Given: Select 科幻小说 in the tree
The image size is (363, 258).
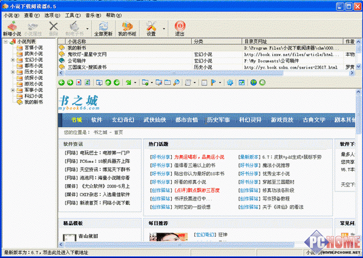Looking at the screenshot, I should click(x=33, y=96).
